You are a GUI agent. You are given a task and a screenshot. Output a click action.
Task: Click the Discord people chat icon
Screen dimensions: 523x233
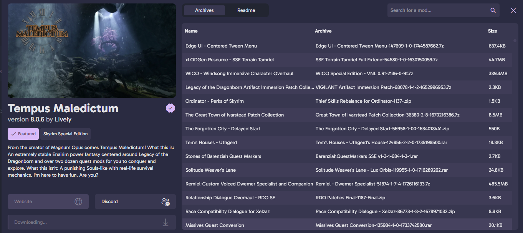tap(166, 202)
